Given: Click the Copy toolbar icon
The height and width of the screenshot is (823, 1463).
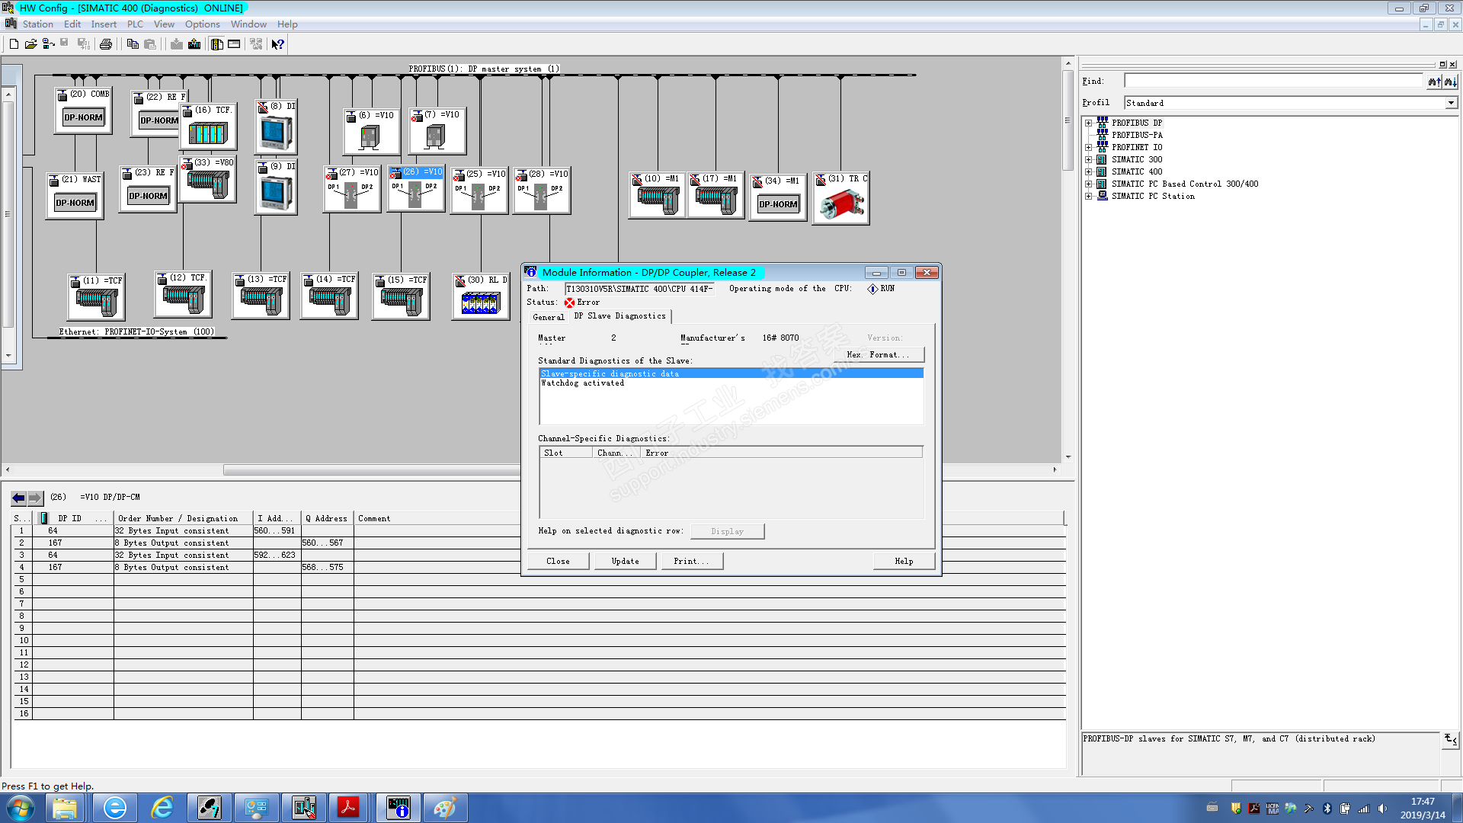Looking at the screenshot, I should point(133,44).
